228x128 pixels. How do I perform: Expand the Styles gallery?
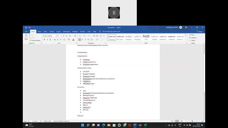coord(186,40)
